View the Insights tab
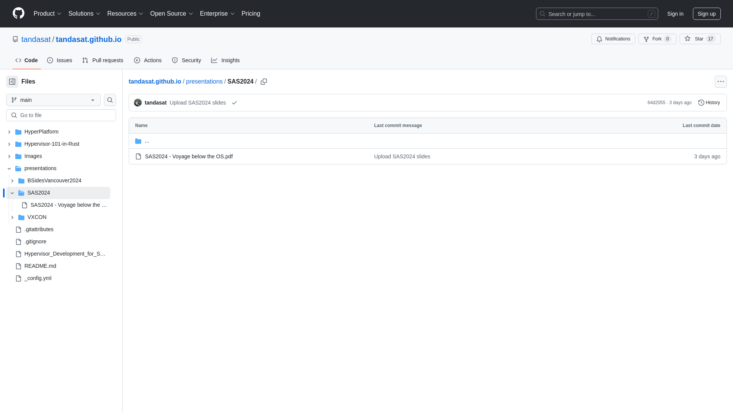Viewport: 733px width, 412px height. 225,60
